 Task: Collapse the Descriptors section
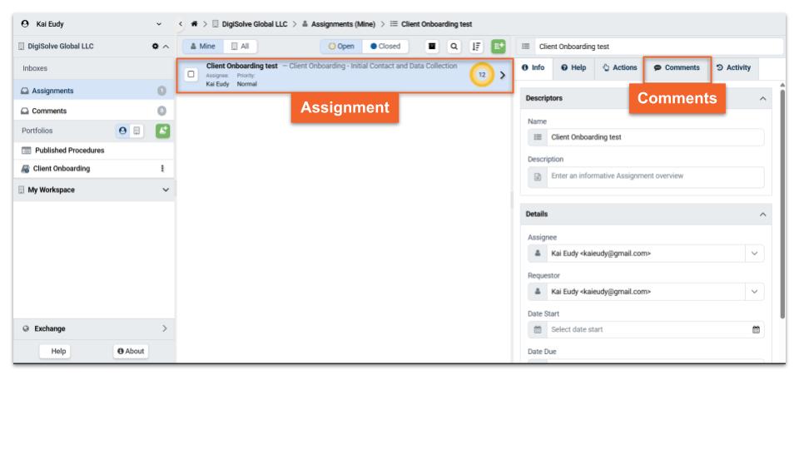[x=764, y=99]
